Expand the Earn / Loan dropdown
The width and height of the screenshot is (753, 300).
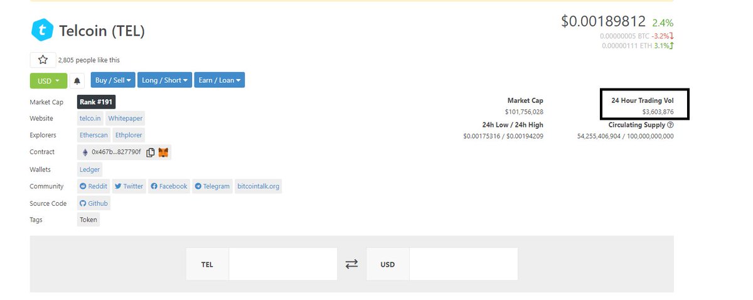pos(220,80)
